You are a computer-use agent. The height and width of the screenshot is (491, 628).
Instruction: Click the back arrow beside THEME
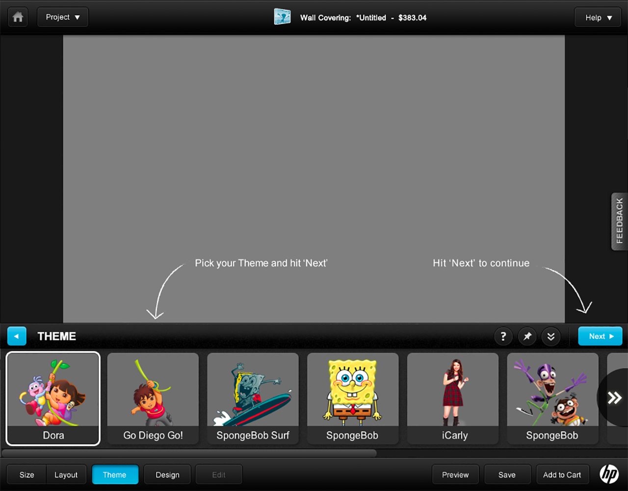click(17, 336)
